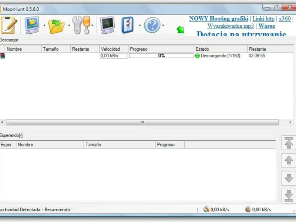Click the Progreso column header in downloads

161,49
